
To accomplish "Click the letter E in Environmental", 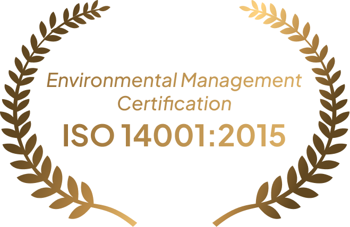I will [52, 80].
